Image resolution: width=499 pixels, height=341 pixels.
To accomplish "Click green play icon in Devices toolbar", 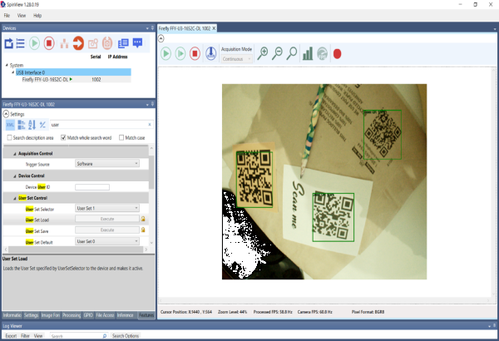I will 34,43.
